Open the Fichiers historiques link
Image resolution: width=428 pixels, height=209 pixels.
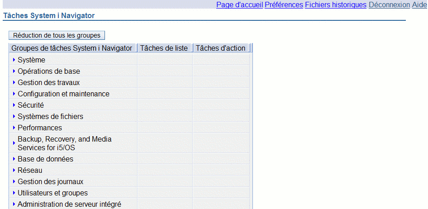[336, 5]
